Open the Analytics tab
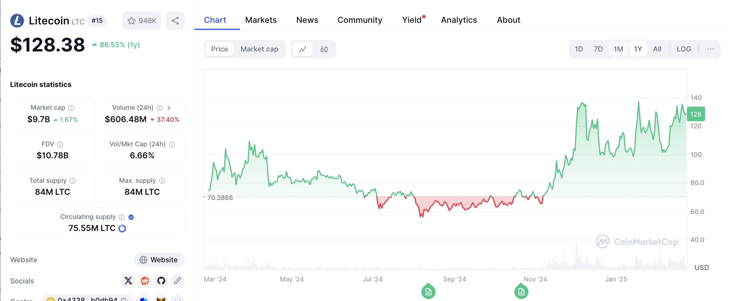Screen dimensions: 732x301 click(459, 20)
